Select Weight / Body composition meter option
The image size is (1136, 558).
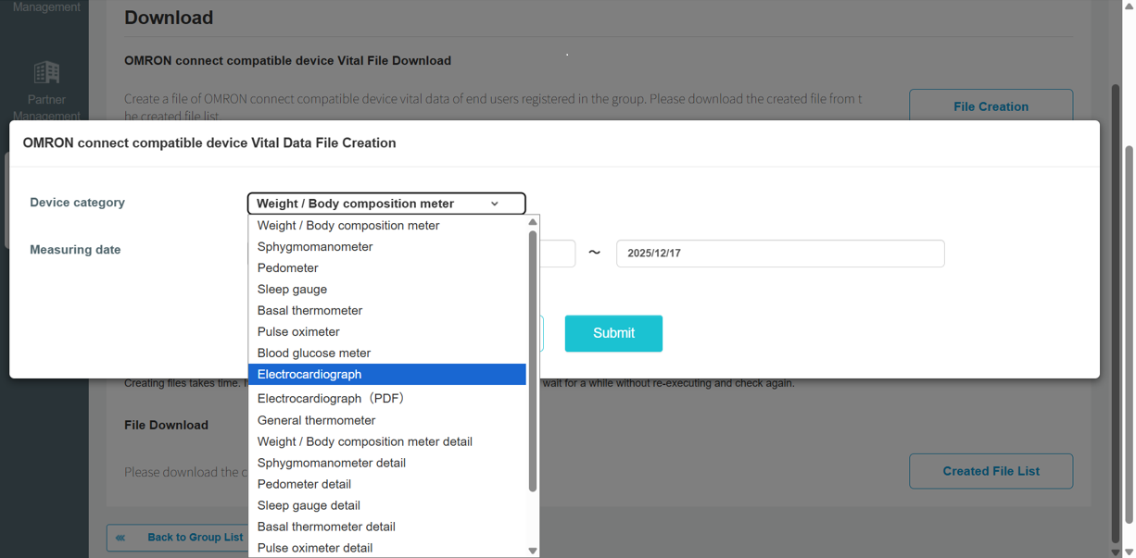pyautogui.click(x=387, y=226)
